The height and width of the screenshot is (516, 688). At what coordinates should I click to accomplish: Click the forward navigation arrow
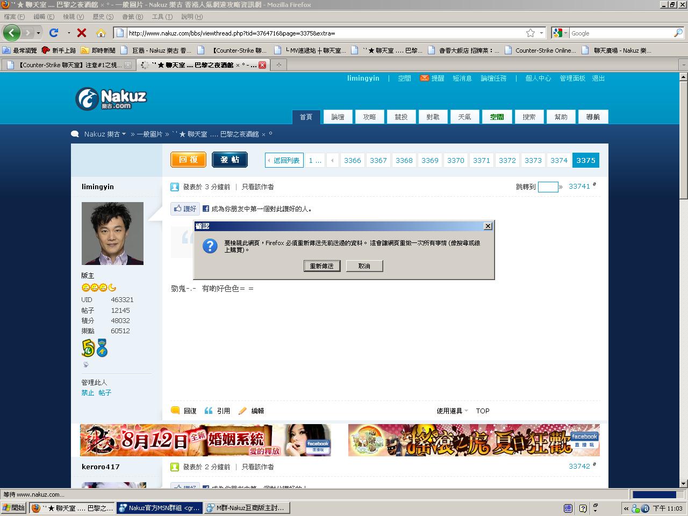coord(27,33)
